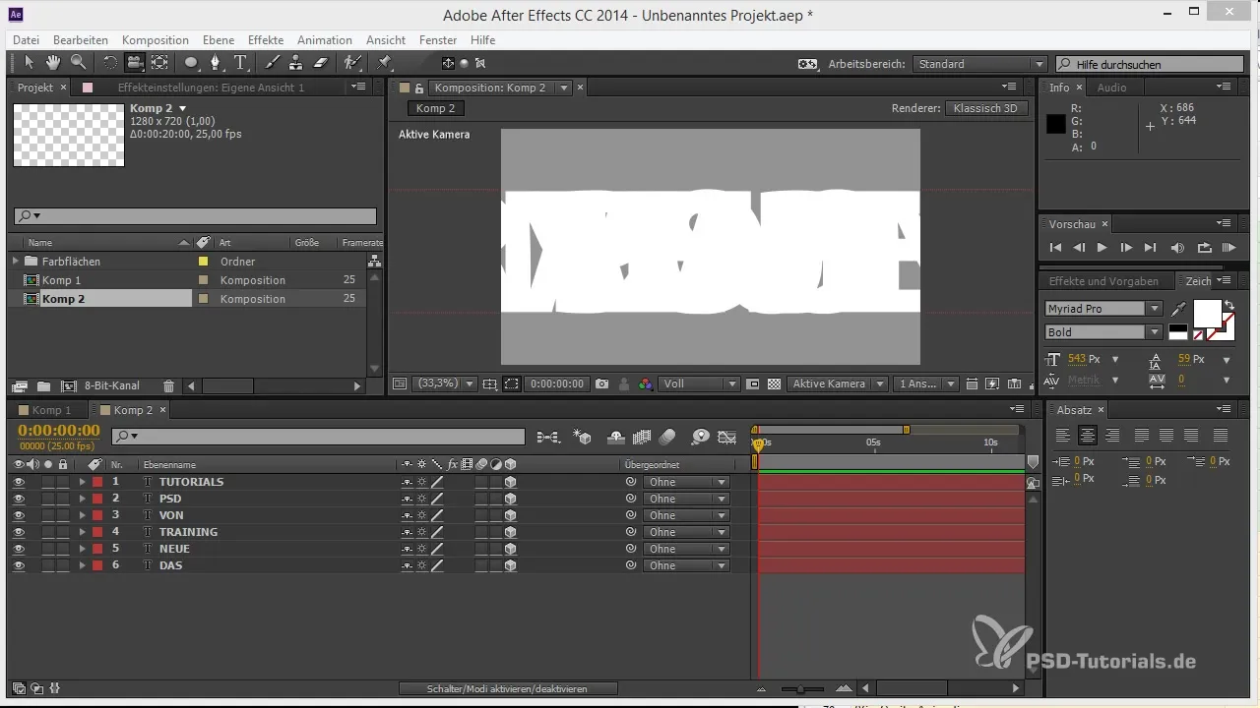Expand the Farbflächen folder

15,262
